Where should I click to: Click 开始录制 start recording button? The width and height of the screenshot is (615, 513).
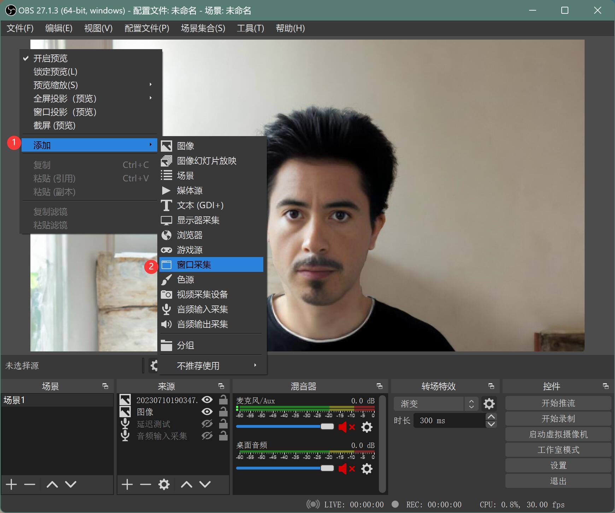coord(558,419)
